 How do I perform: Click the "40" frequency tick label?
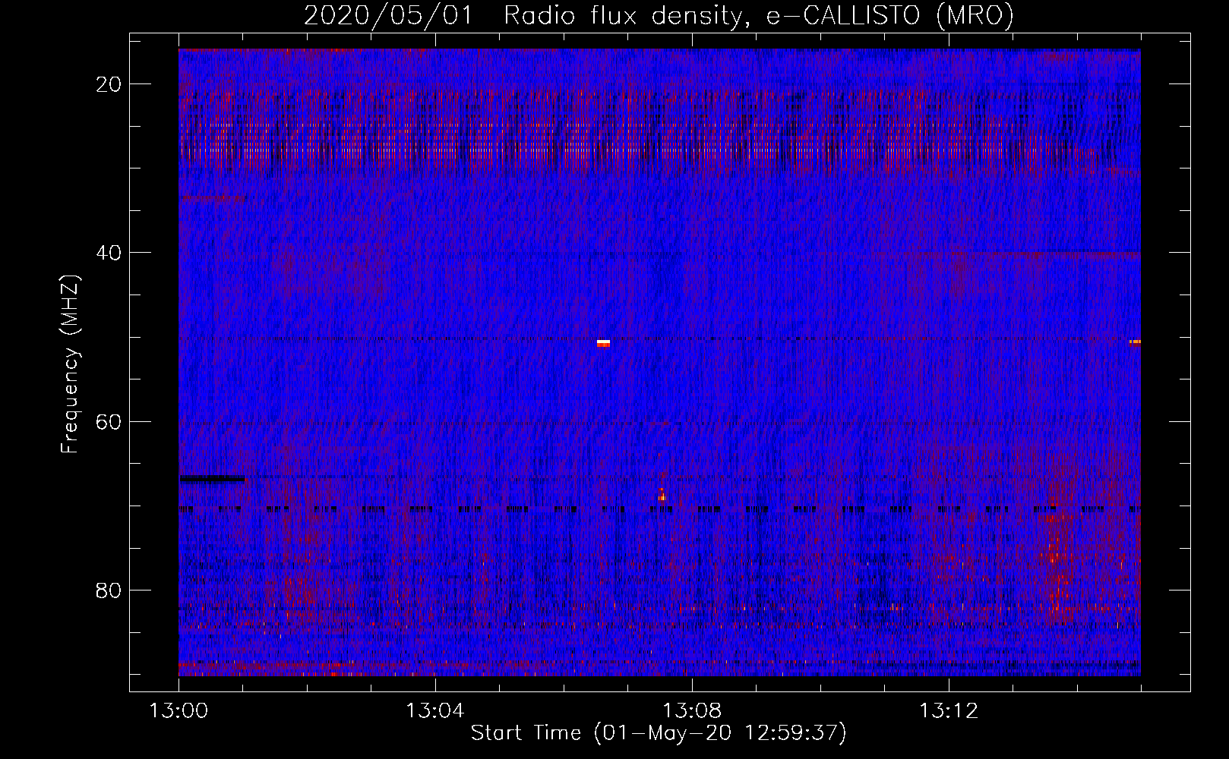click(x=109, y=253)
